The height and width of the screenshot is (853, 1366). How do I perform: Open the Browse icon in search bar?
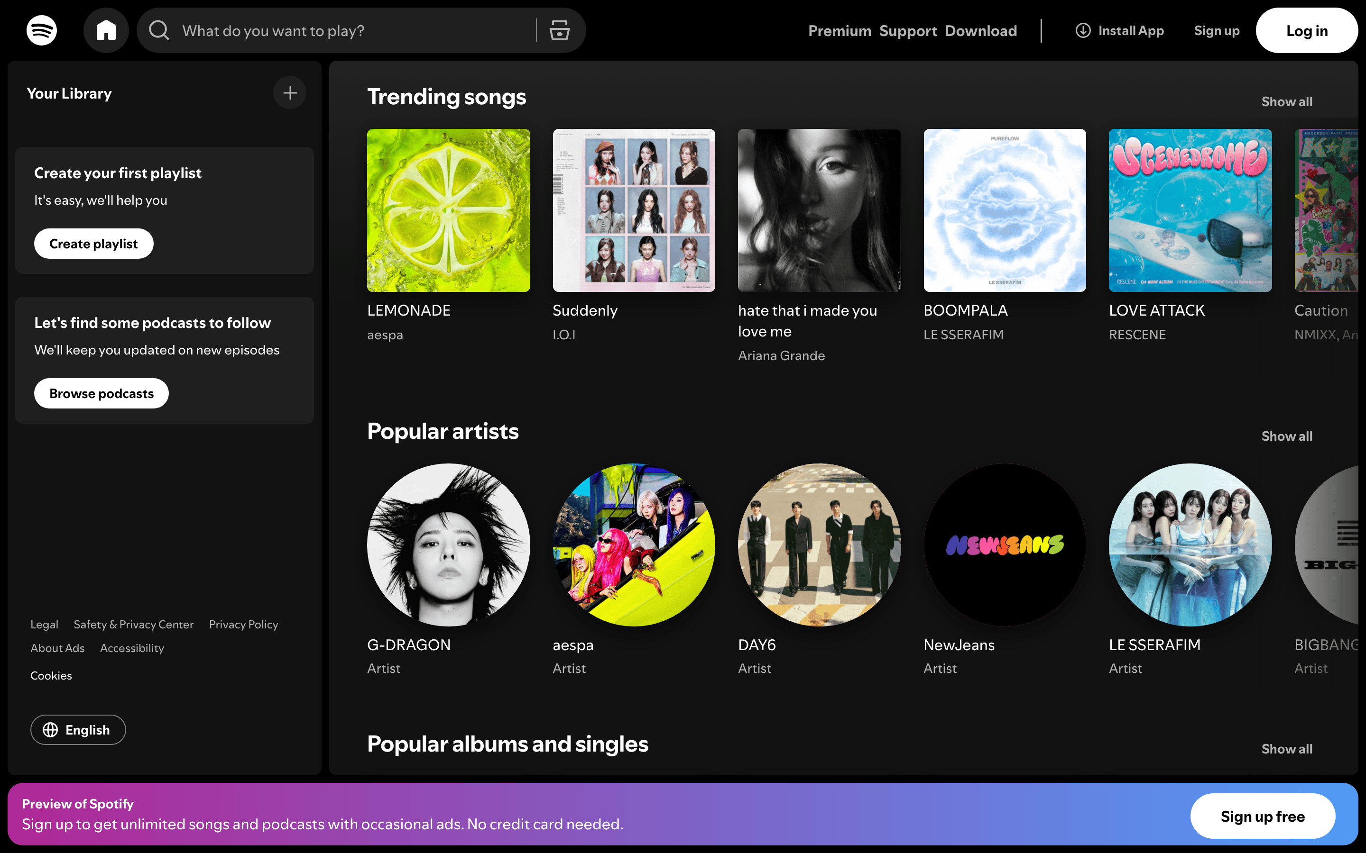[x=559, y=30]
